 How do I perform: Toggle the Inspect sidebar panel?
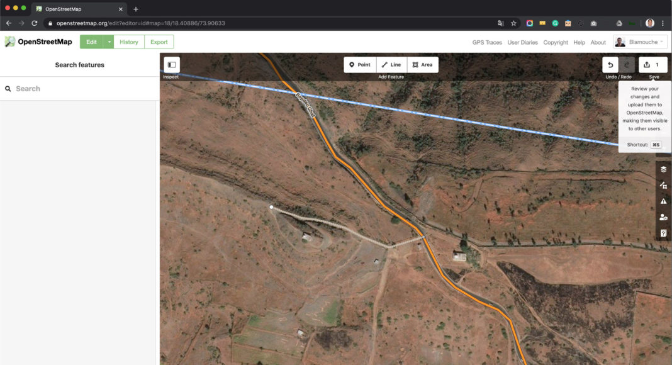171,65
